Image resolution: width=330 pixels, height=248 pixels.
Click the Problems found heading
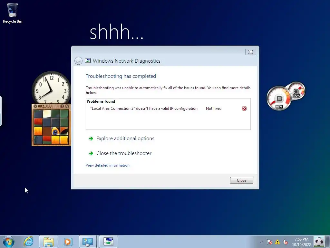pos(101,101)
